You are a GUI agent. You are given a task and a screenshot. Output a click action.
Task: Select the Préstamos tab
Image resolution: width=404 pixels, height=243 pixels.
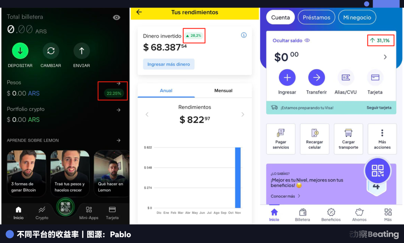point(316,17)
